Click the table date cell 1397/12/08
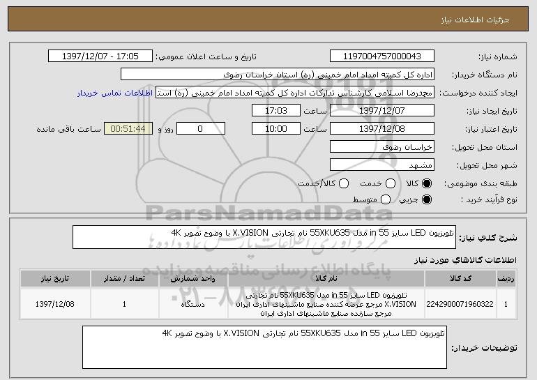Image resolution: width=537 pixels, height=380 pixels. [55, 304]
